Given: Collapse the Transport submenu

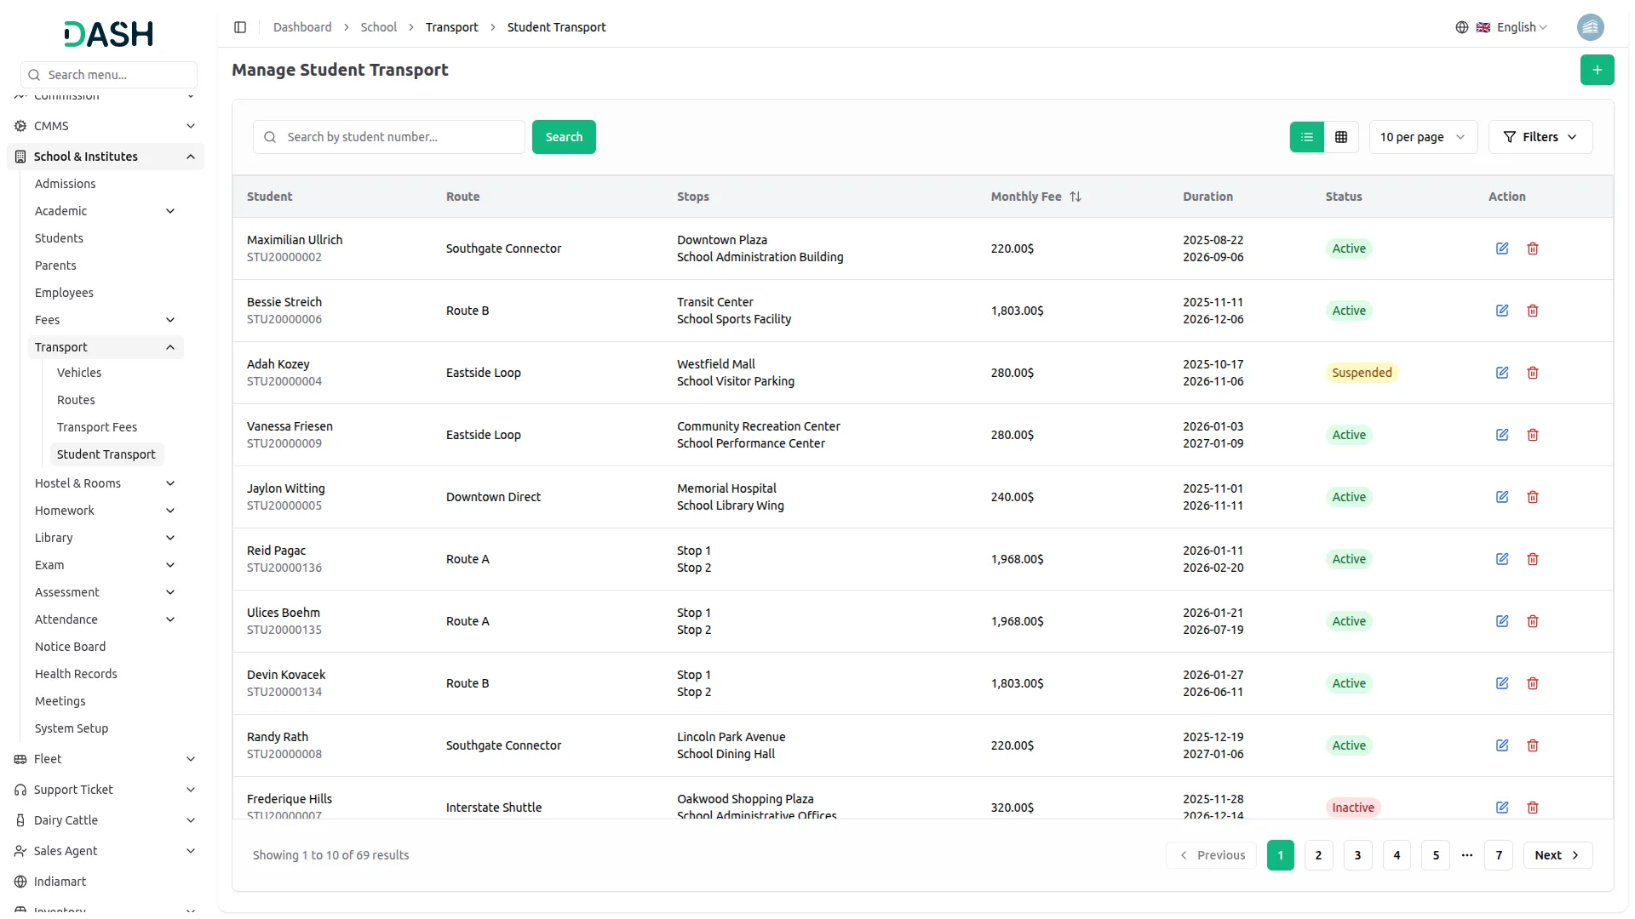Looking at the screenshot, I should 106,347.
